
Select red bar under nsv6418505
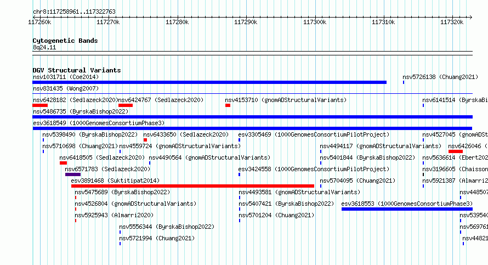point(63,163)
